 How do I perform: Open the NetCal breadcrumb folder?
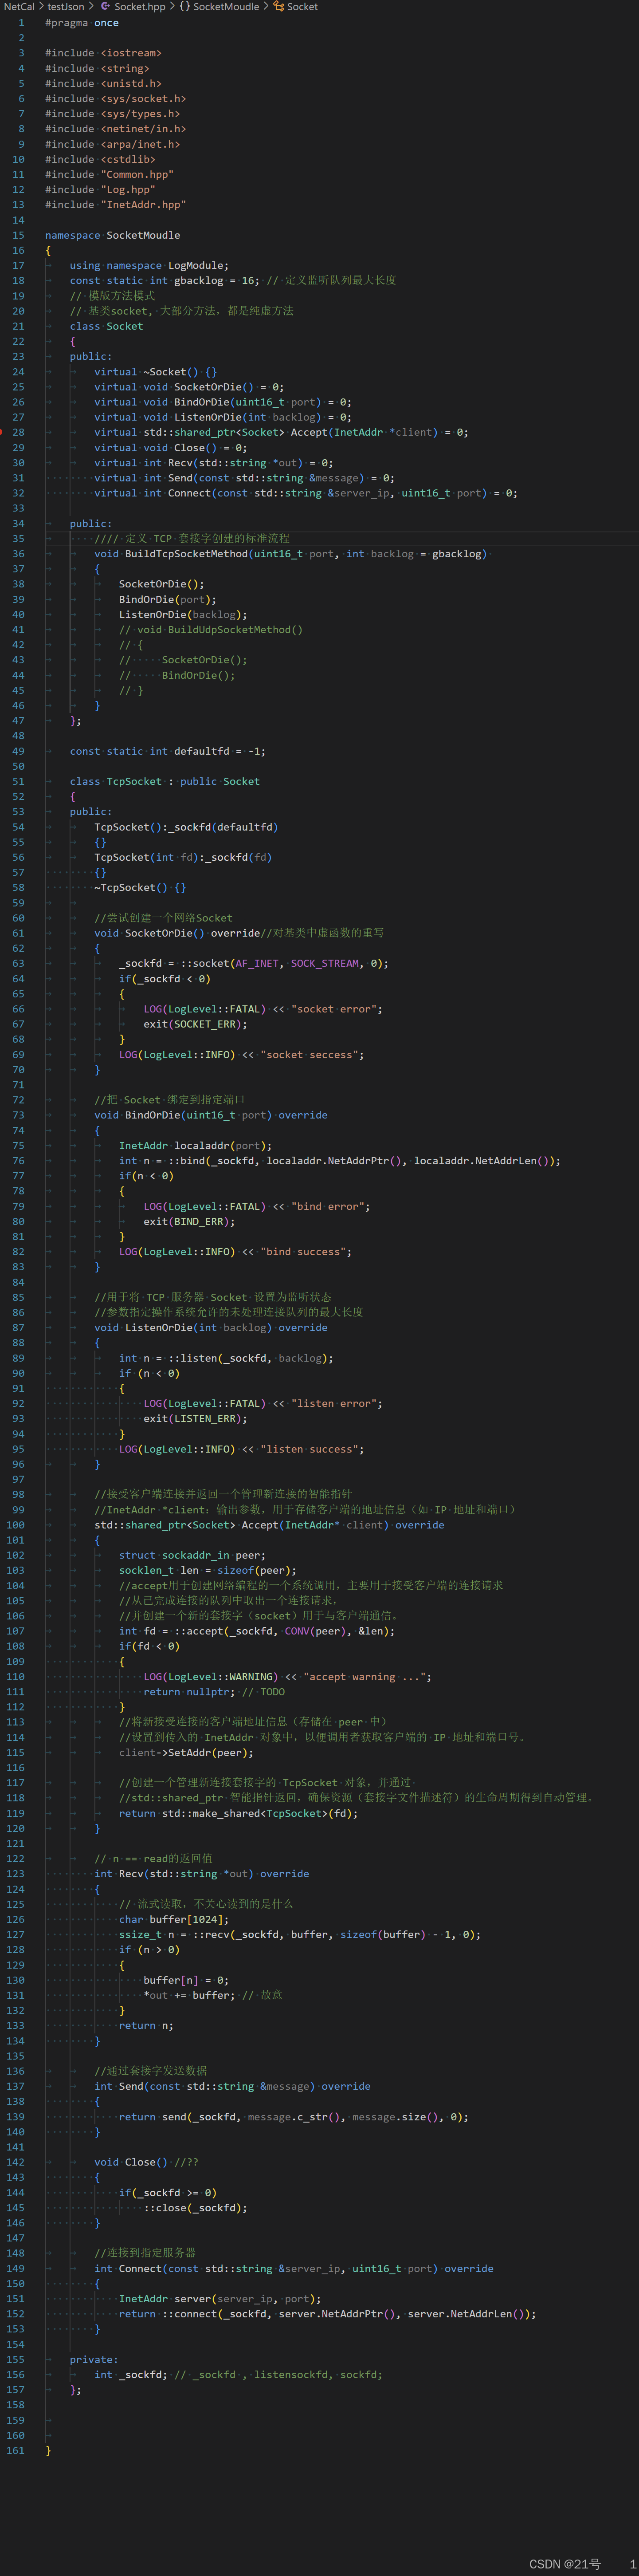pyautogui.click(x=18, y=7)
